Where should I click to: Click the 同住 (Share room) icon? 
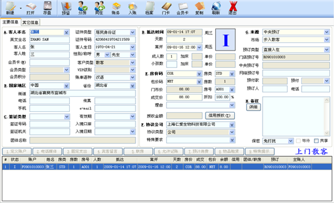click(99, 7)
